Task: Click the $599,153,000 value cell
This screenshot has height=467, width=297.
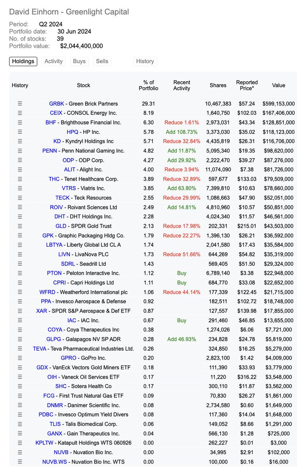Action: pos(279,104)
